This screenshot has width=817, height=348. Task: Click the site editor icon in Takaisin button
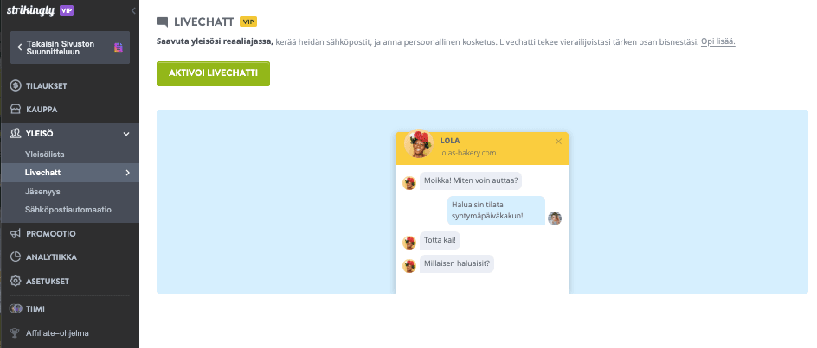click(119, 47)
